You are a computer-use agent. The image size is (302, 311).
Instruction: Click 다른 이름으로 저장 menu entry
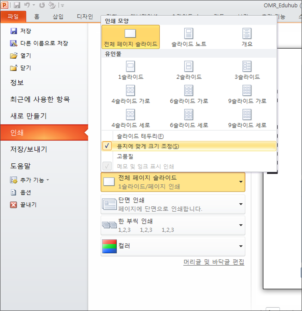click(39, 43)
